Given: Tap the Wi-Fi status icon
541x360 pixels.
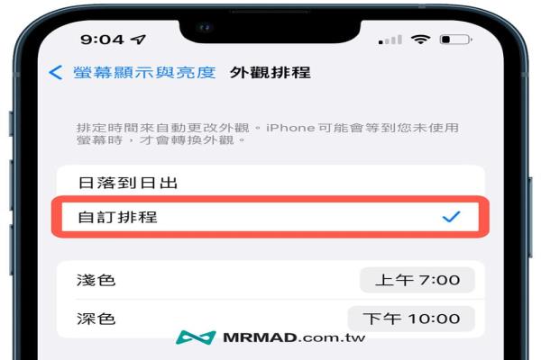Looking at the screenshot, I should (420, 40).
